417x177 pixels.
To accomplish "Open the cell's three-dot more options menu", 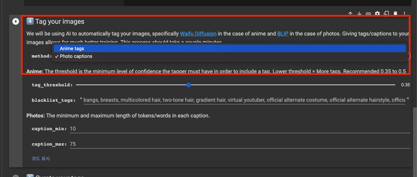I will tap(404, 14).
